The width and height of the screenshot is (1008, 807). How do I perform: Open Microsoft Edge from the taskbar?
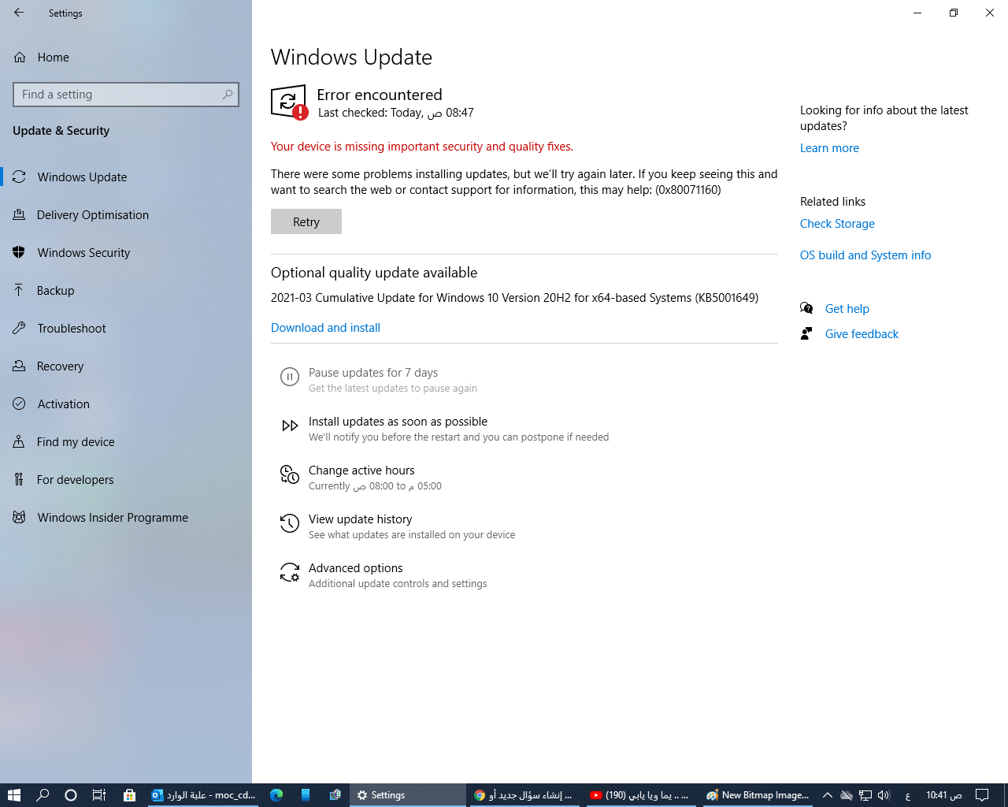[276, 795]
